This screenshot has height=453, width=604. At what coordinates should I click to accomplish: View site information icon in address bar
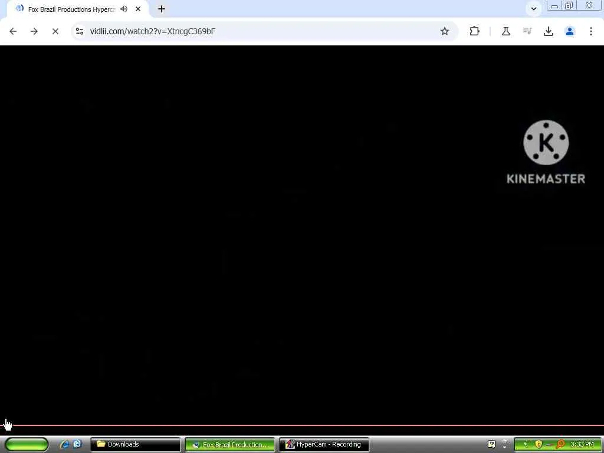[80, 31]
